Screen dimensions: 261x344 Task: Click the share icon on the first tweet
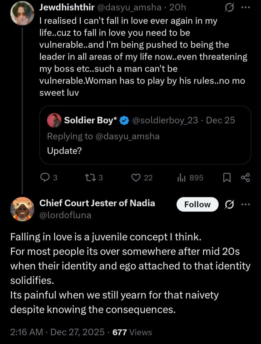coord(245,178)
